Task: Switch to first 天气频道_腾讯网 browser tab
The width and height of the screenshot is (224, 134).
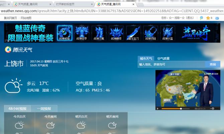Action: coord(32,4)
